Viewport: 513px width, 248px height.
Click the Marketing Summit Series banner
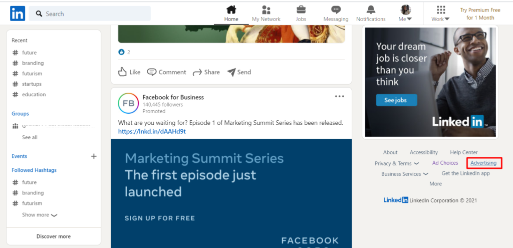[x=231, y=193]
